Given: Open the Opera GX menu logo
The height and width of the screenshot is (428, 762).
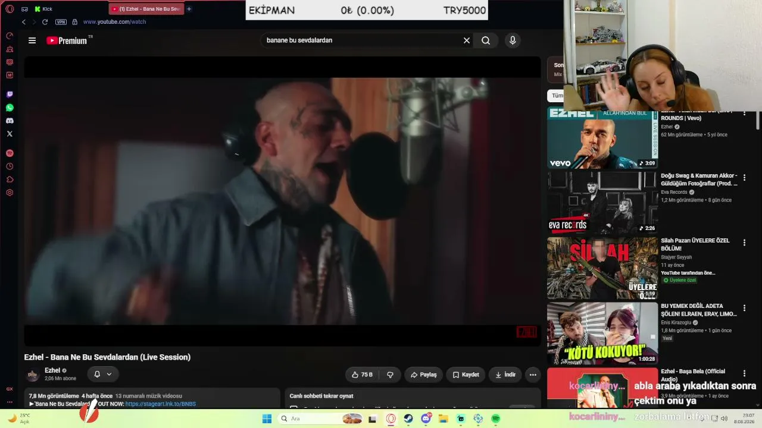Looking at the screenshot, I should click(x=10, y=9).
